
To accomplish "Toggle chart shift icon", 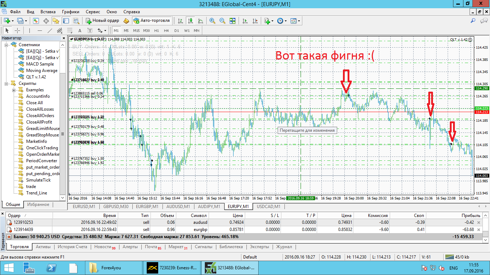I will coord(255,21).
